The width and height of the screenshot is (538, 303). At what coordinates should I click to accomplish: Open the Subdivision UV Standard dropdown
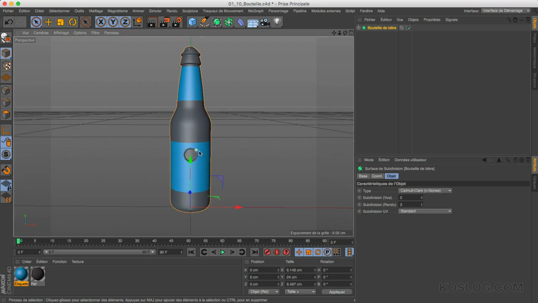coord(425,211)
